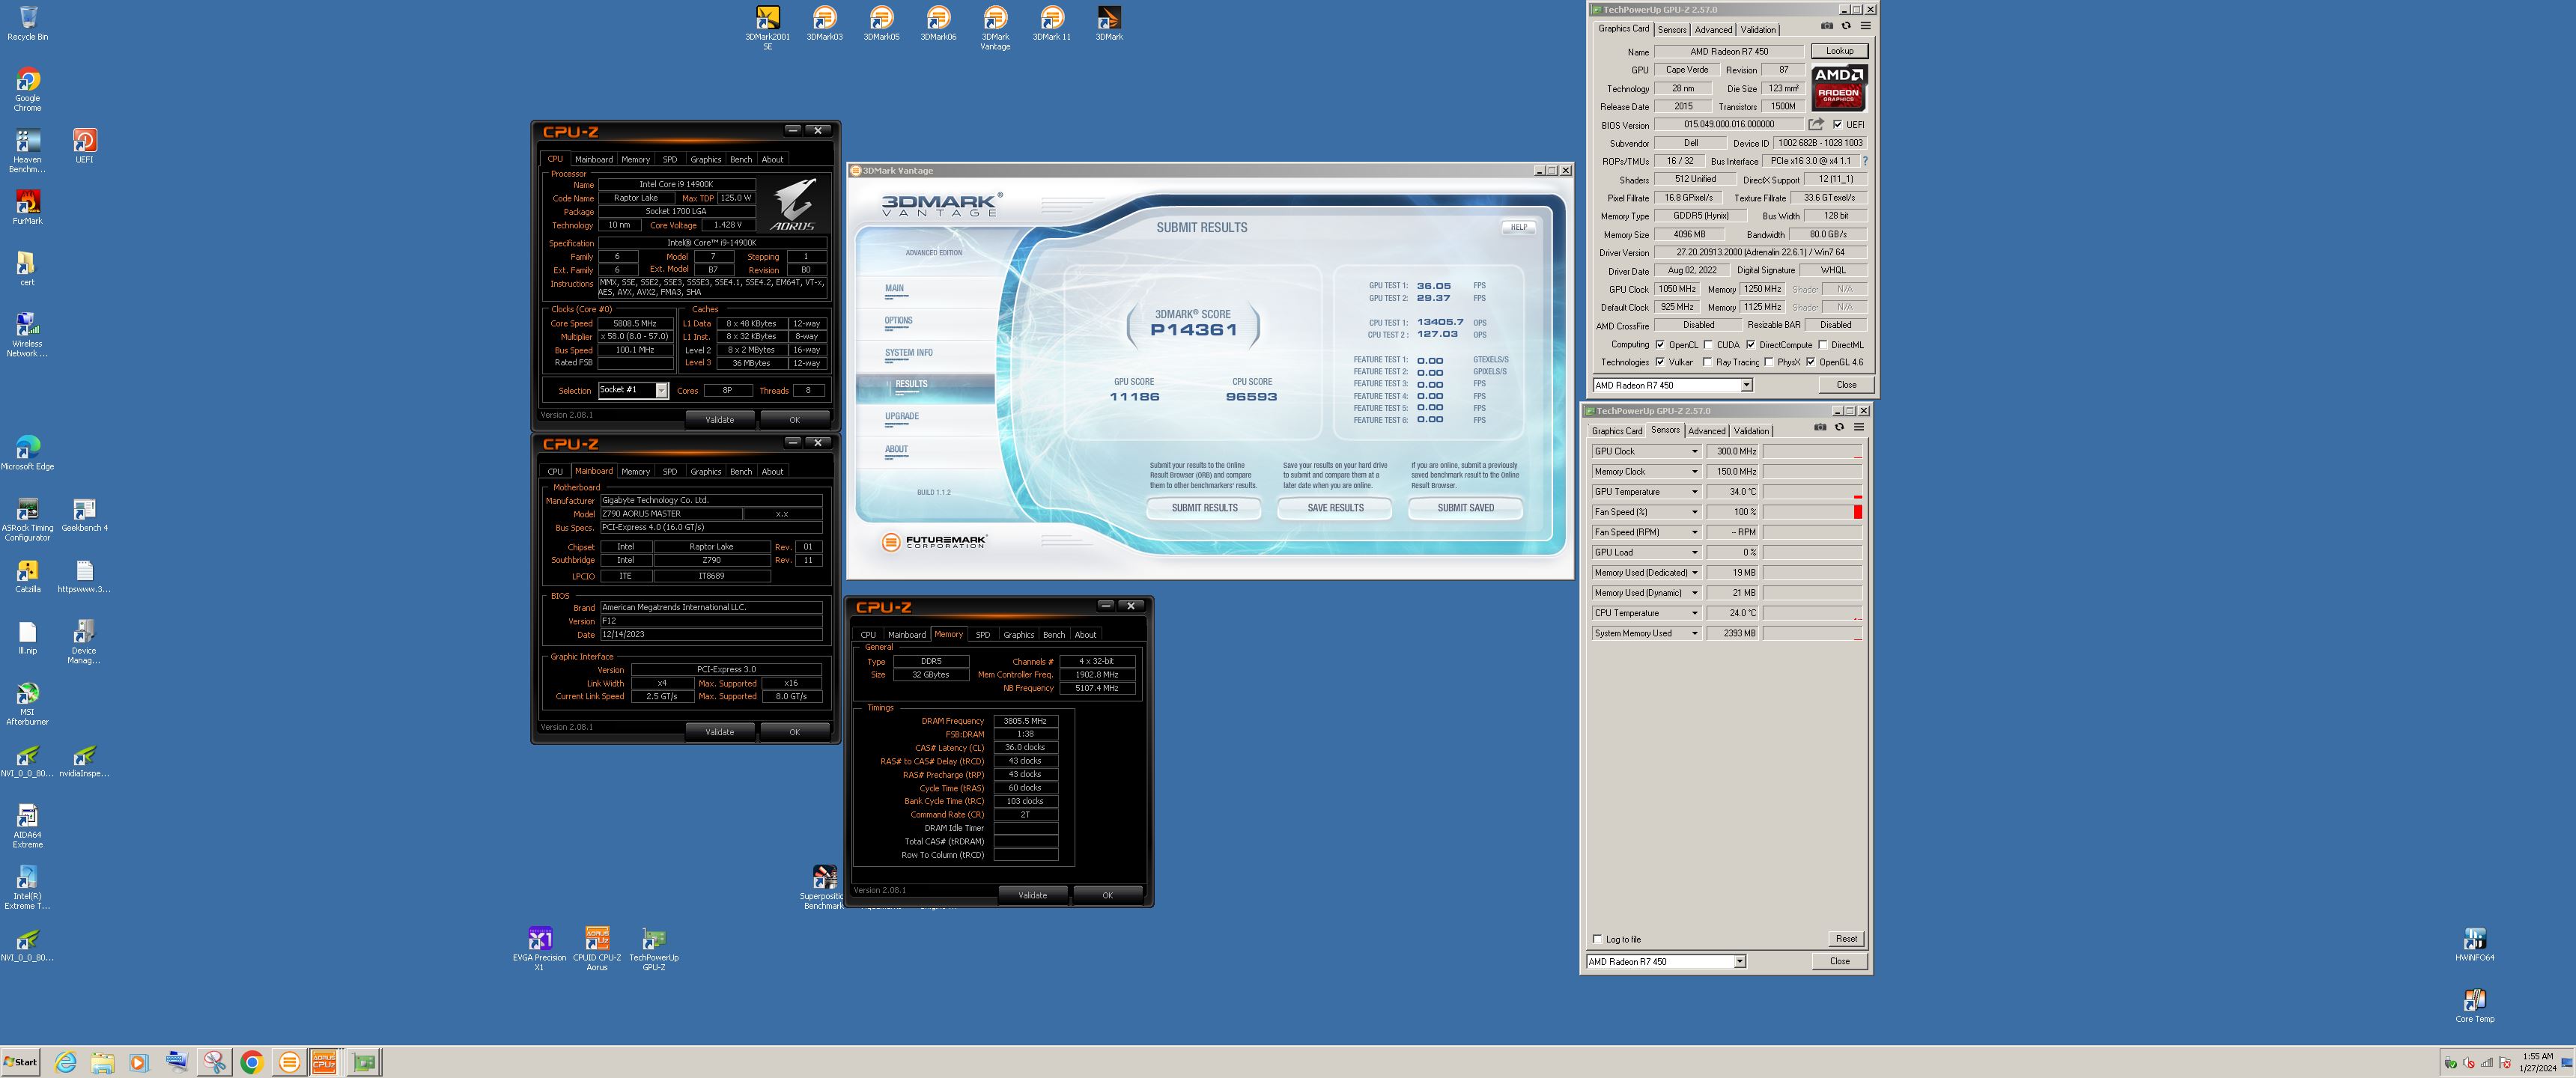Open 3DMark05 desktop shortcut
2576x1078 pixels.
[881, 23]
